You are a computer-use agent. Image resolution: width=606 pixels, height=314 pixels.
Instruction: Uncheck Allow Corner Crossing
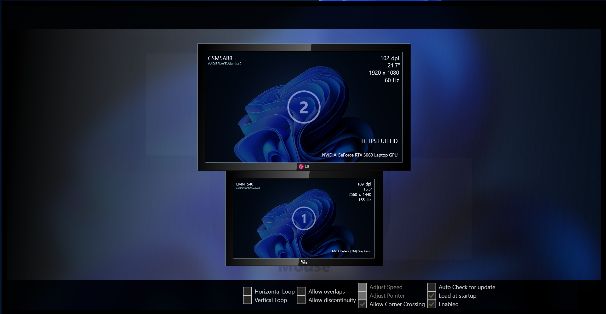coord(362,304)
